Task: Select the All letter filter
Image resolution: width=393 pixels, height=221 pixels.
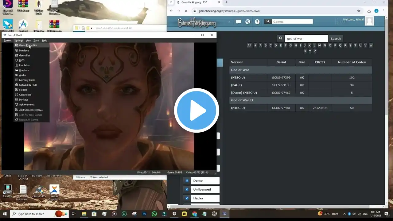Action: click(249, 45)
